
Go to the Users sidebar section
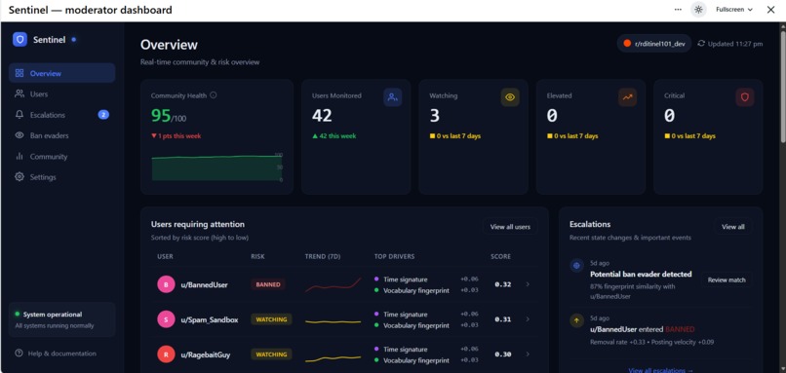62,94
